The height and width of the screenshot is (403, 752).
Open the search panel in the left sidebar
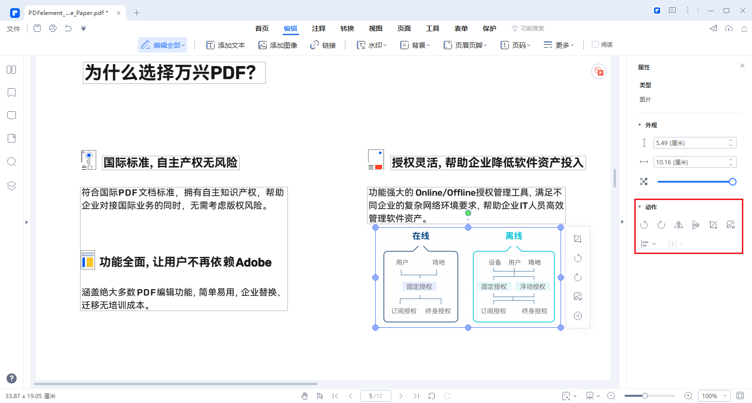[12, 161]
